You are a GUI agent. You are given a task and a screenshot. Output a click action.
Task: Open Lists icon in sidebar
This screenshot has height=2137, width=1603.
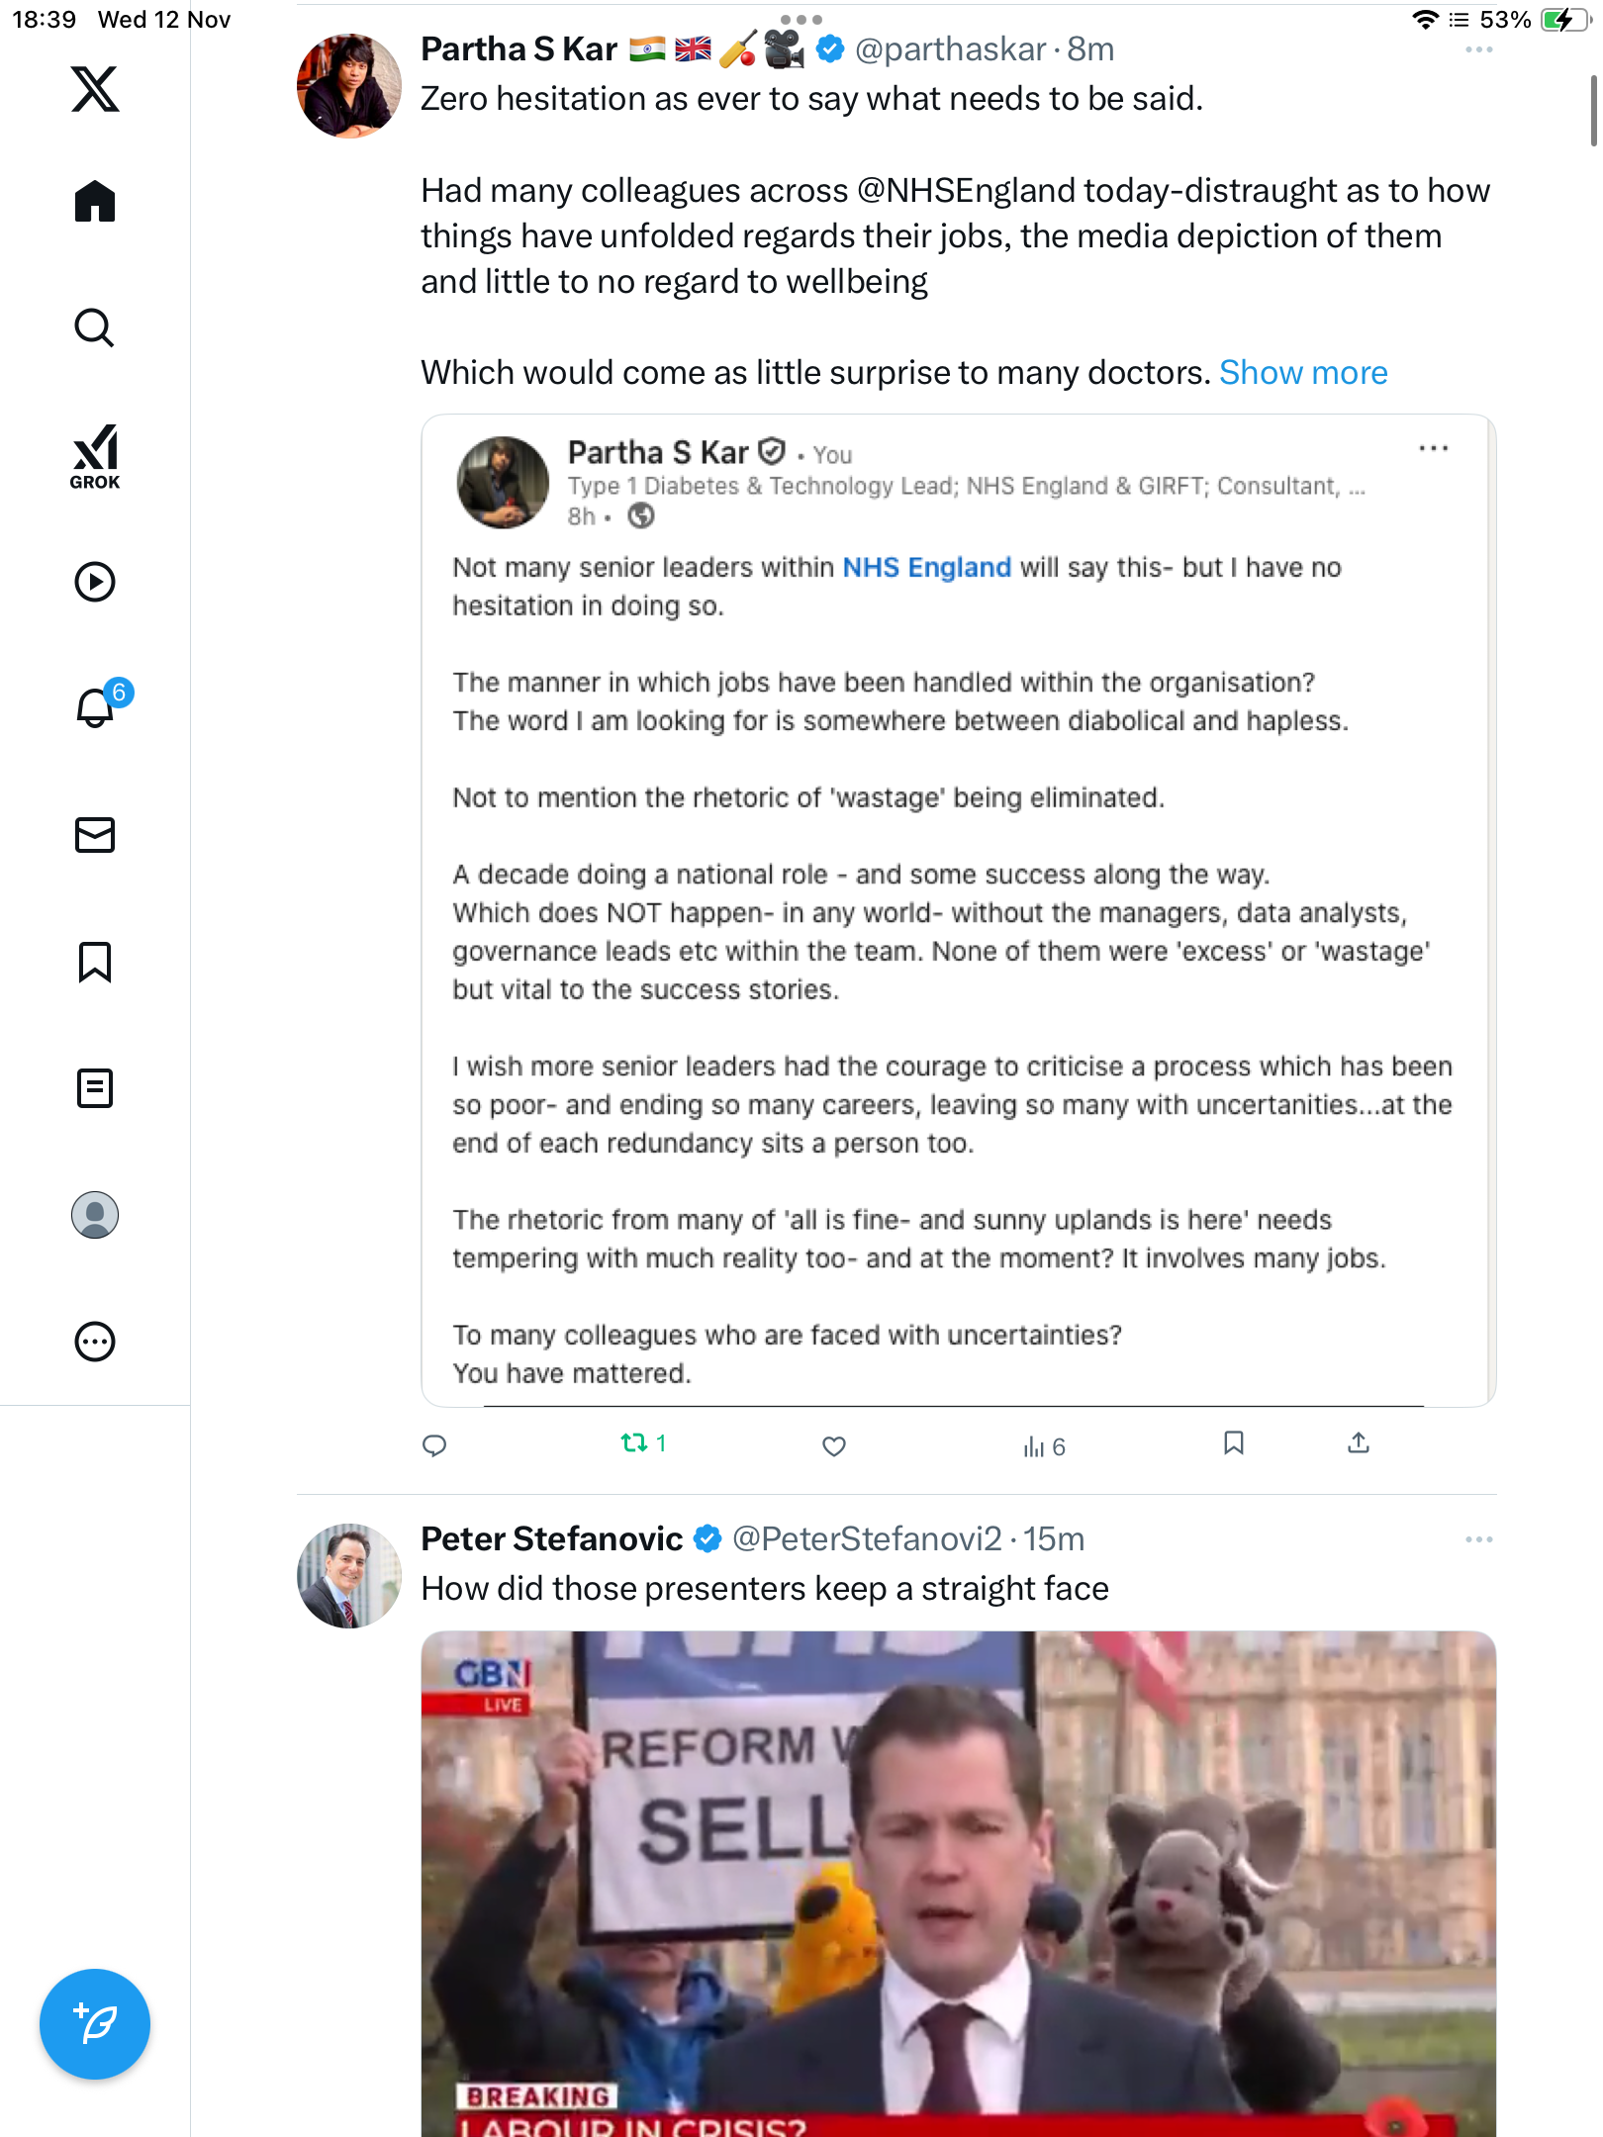tap(95, 1088)
